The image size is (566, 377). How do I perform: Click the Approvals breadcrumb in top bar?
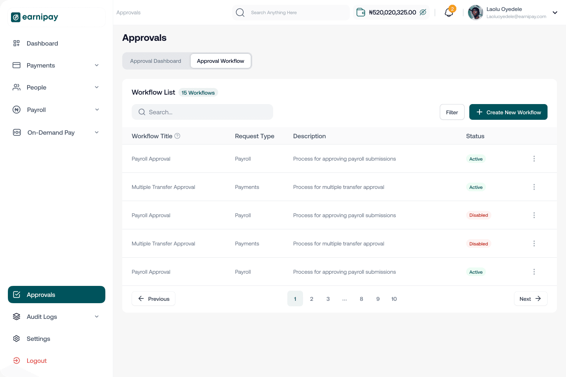click(x=129, y=13)
